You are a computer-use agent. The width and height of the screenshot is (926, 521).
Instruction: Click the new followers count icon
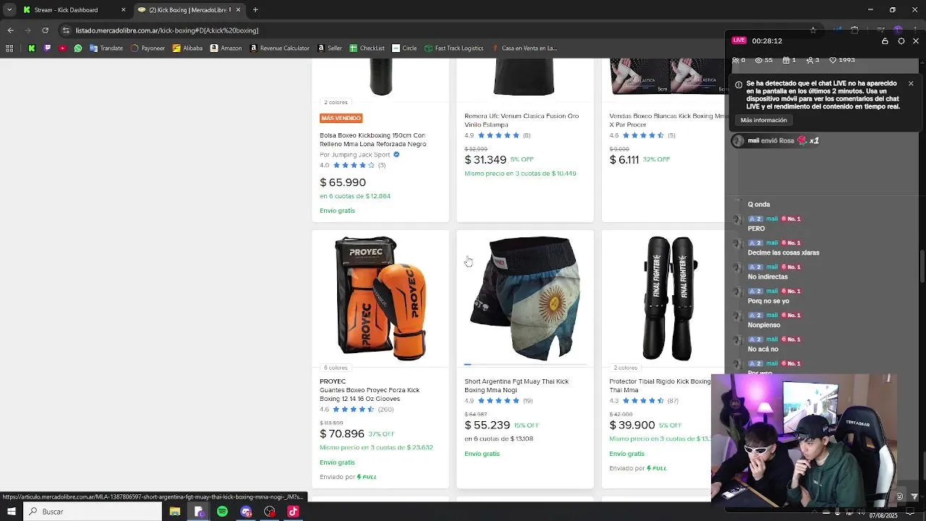point(810,60)
